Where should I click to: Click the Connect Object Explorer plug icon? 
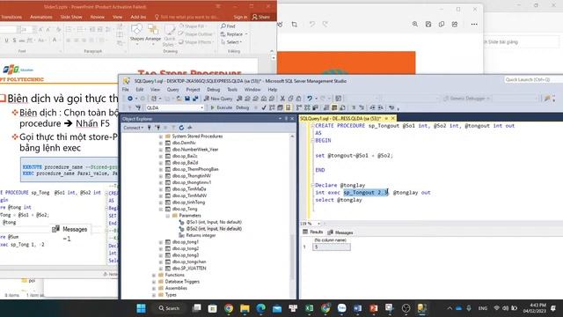(x=150, y=128)
